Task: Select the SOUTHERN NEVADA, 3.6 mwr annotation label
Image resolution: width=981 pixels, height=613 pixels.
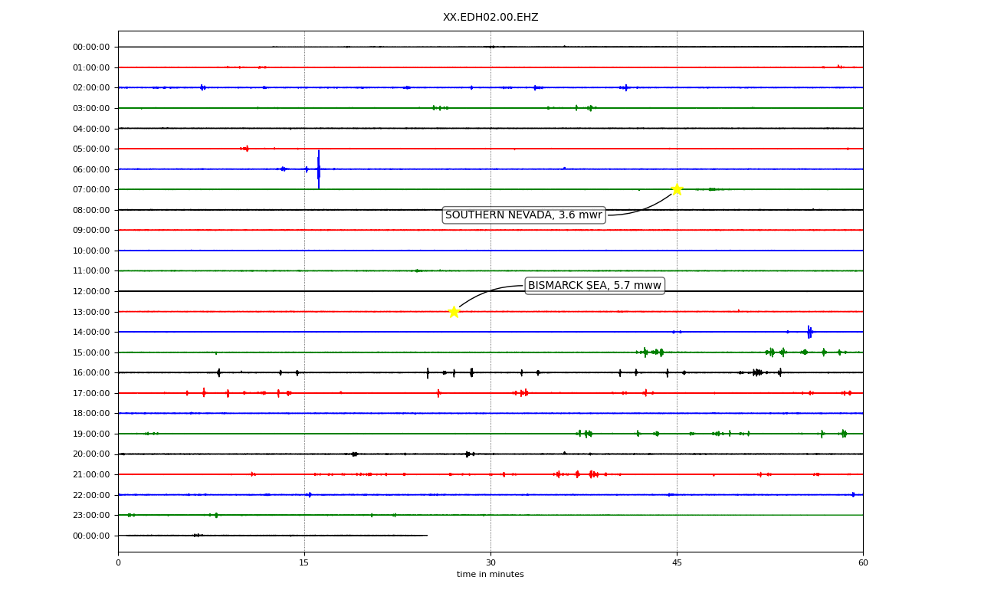Action: tap(524, 215)
